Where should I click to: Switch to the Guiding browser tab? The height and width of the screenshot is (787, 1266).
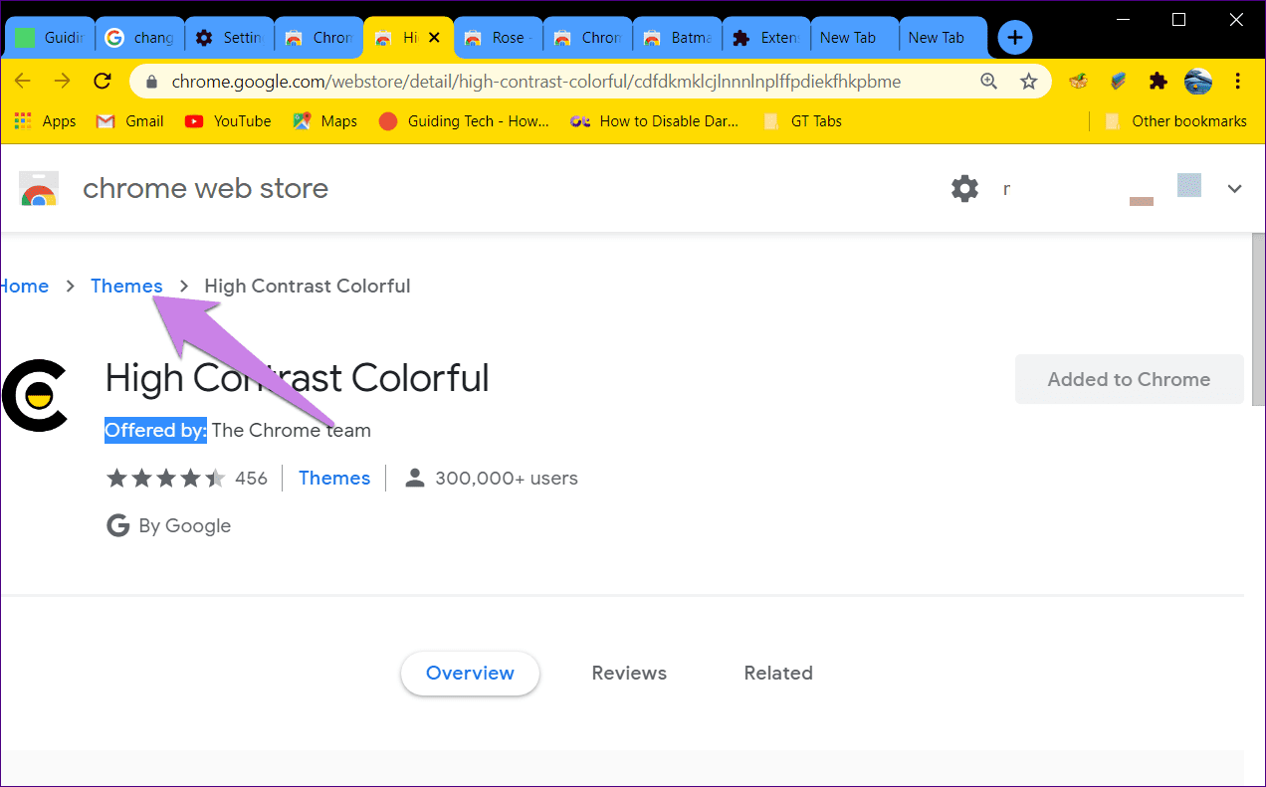point(50,38)
